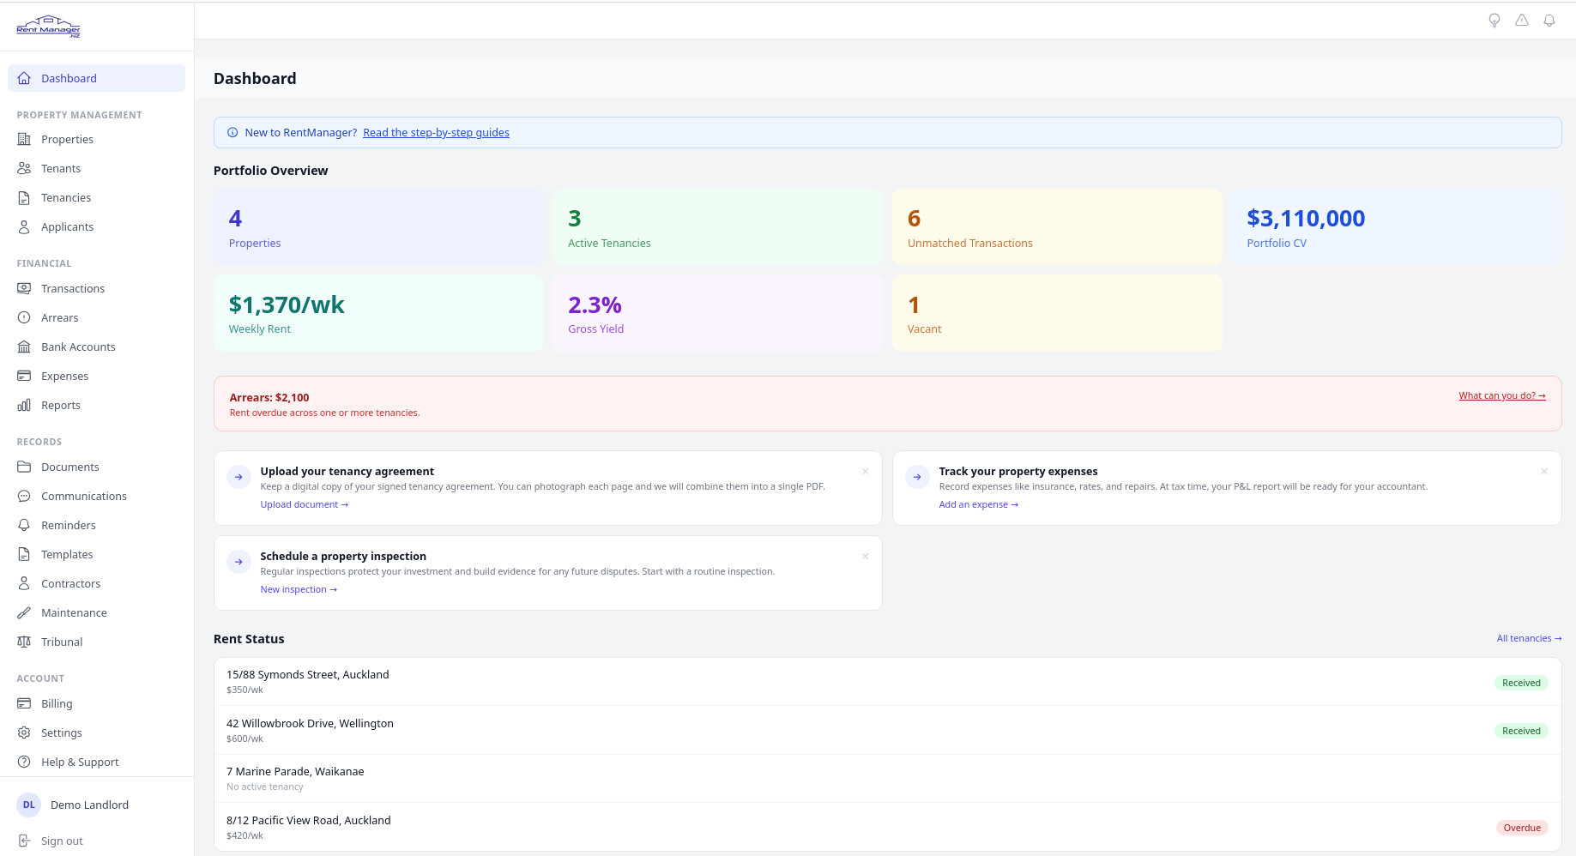Viewport: 1576px width, 856px height.
Task: Open the All tenancies link
Action: pyautogui.click(x=1529, y=638)
